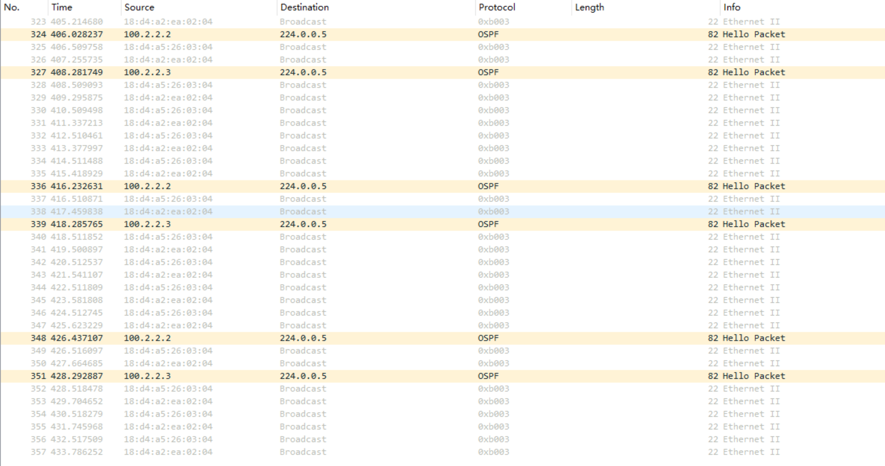Viewport: 885px width, 466px height.
Task: Click the Source column header
Action: pos(198,7)
